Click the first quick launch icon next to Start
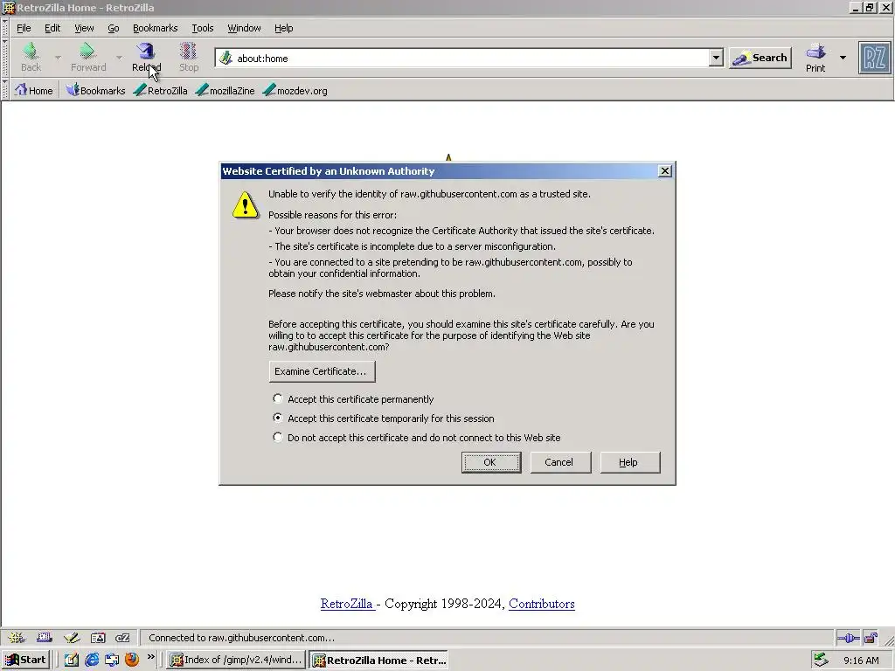Image resolution: width=895 pixels, height=671 pixels. click(x=72, y=660)
